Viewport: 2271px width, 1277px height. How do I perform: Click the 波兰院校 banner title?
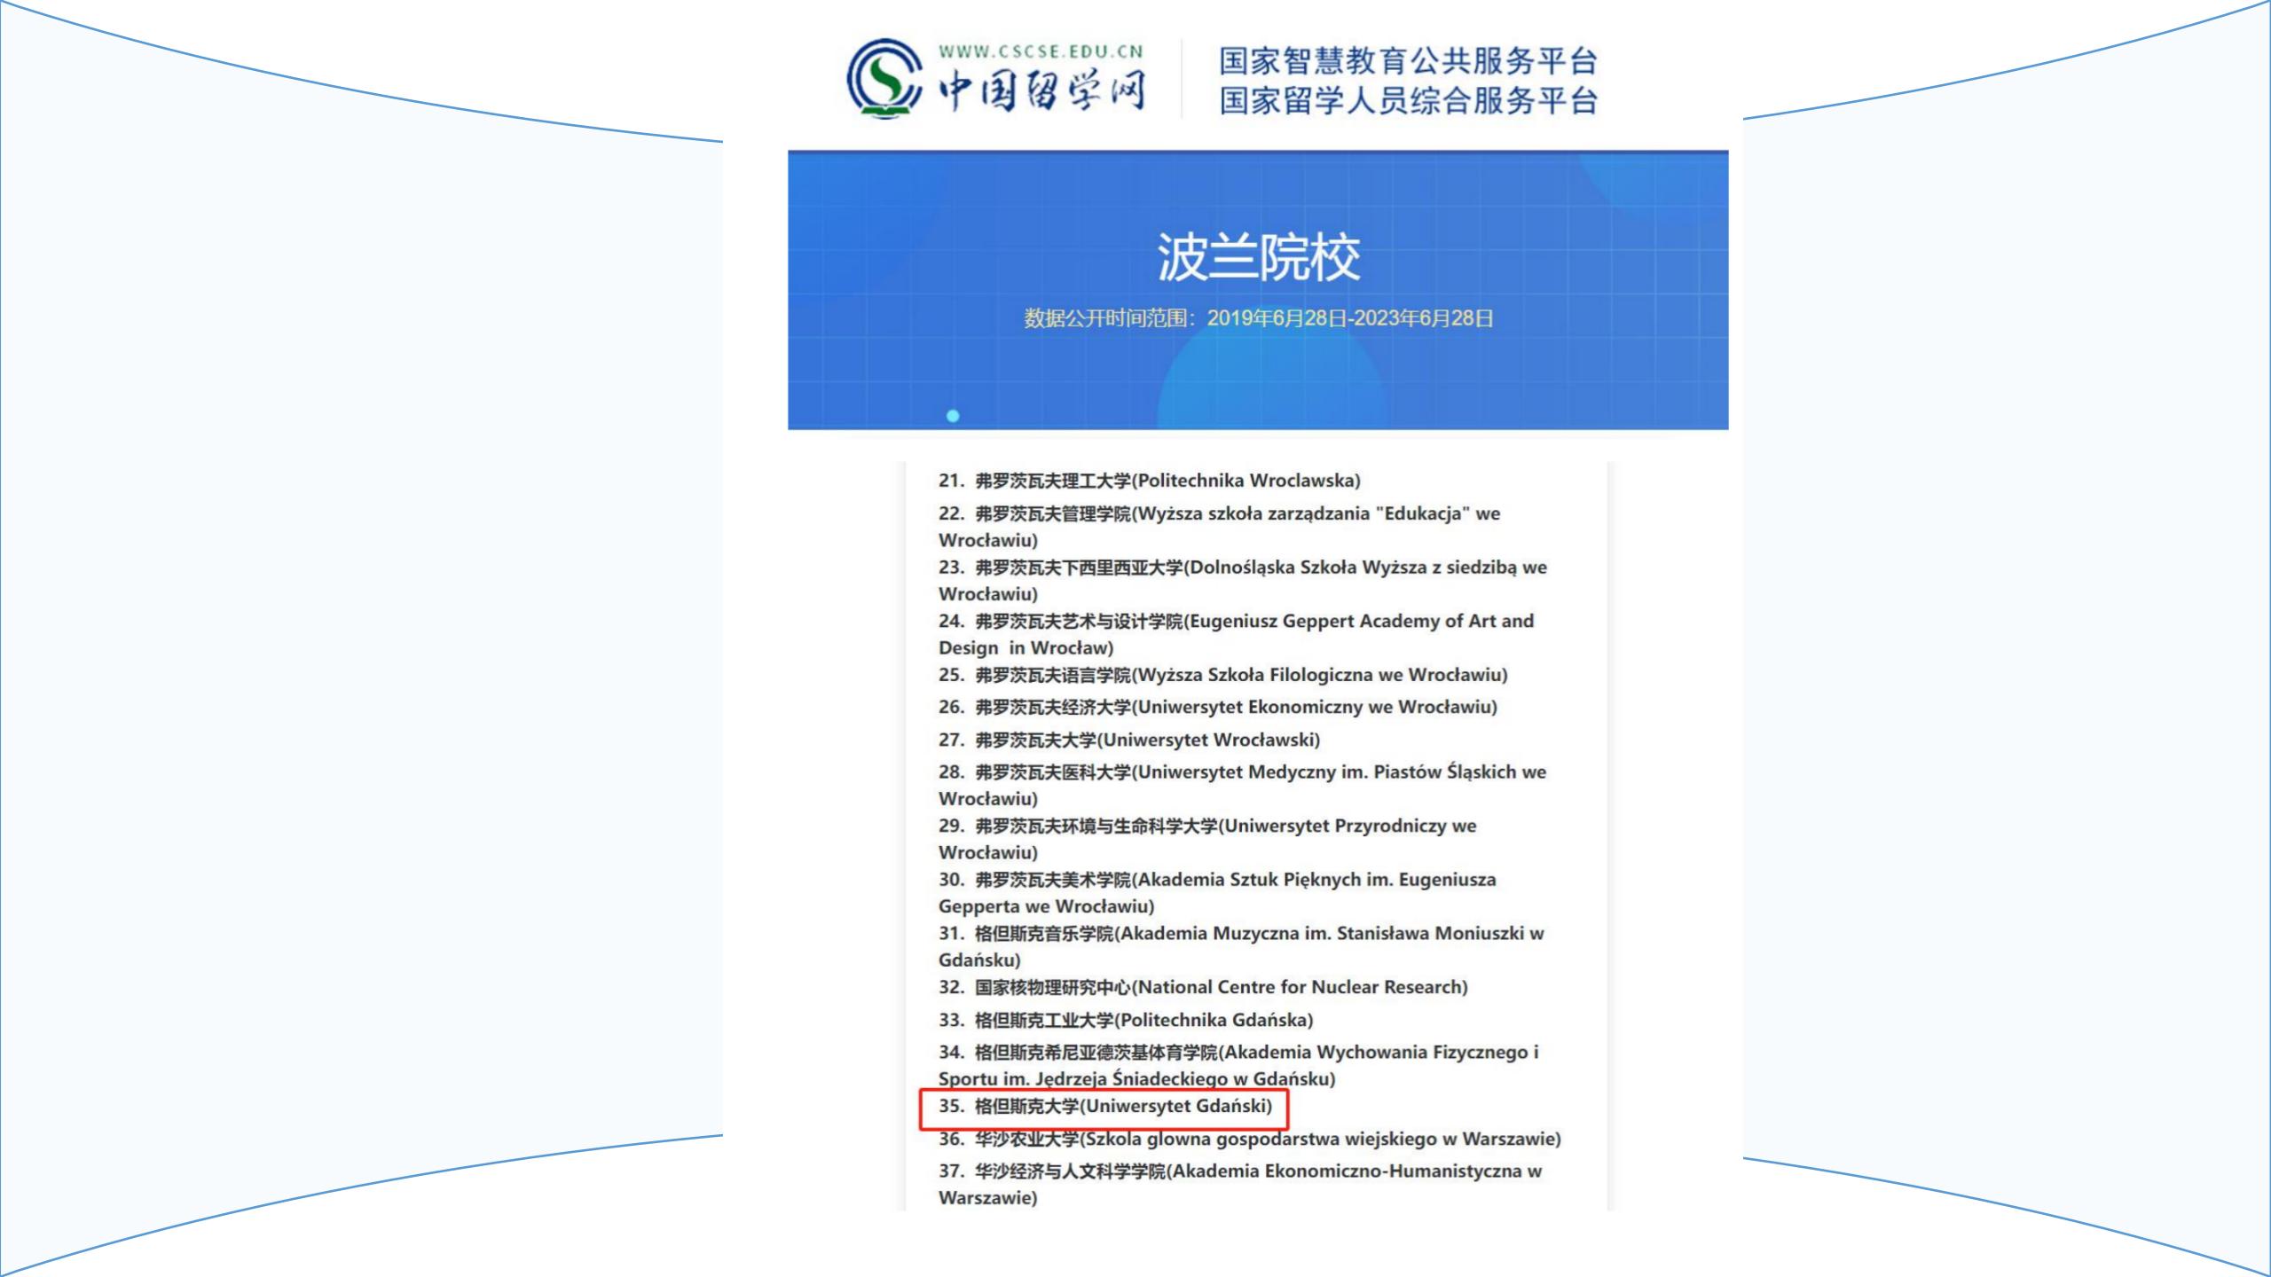tap(1258, 258)
